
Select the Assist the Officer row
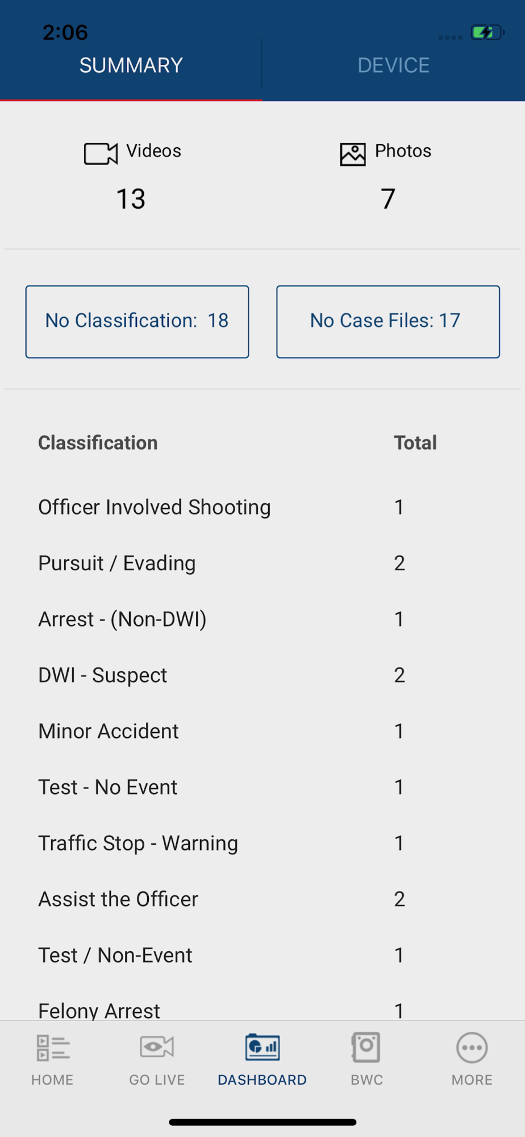click(262, 899)
